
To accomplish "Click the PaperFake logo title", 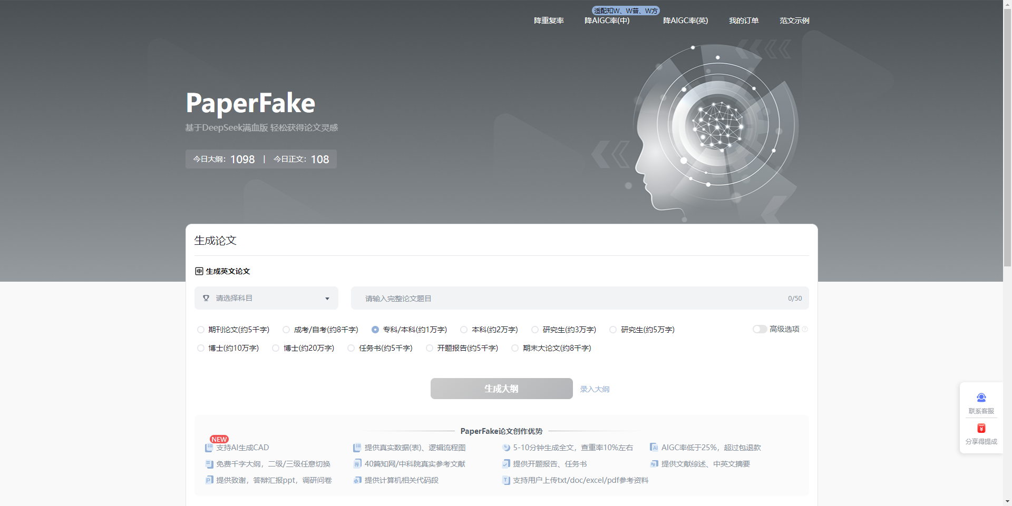I will (250, 103).
